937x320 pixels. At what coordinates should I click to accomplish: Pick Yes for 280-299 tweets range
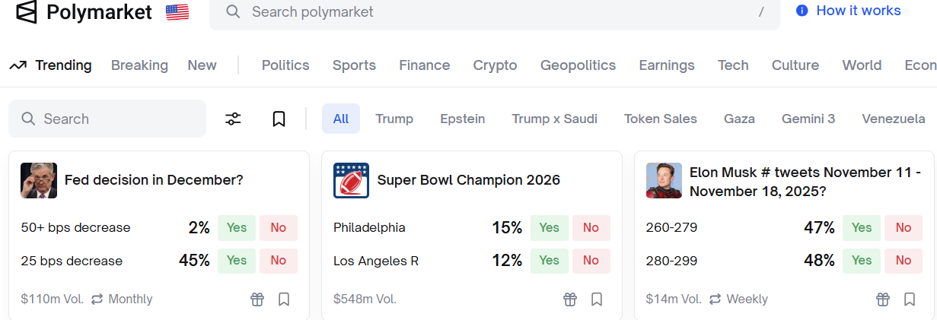(862, 261)
